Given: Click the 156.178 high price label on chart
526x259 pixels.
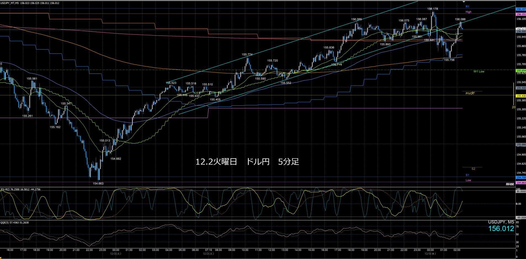Looking at the screenshot, I should [x=432, y=9].
